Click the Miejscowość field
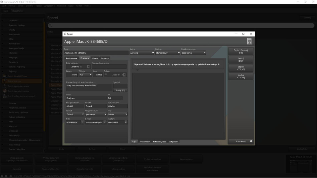Image resolution: width=317 pixels, height=178 pixels. click(x=117, y=106)
